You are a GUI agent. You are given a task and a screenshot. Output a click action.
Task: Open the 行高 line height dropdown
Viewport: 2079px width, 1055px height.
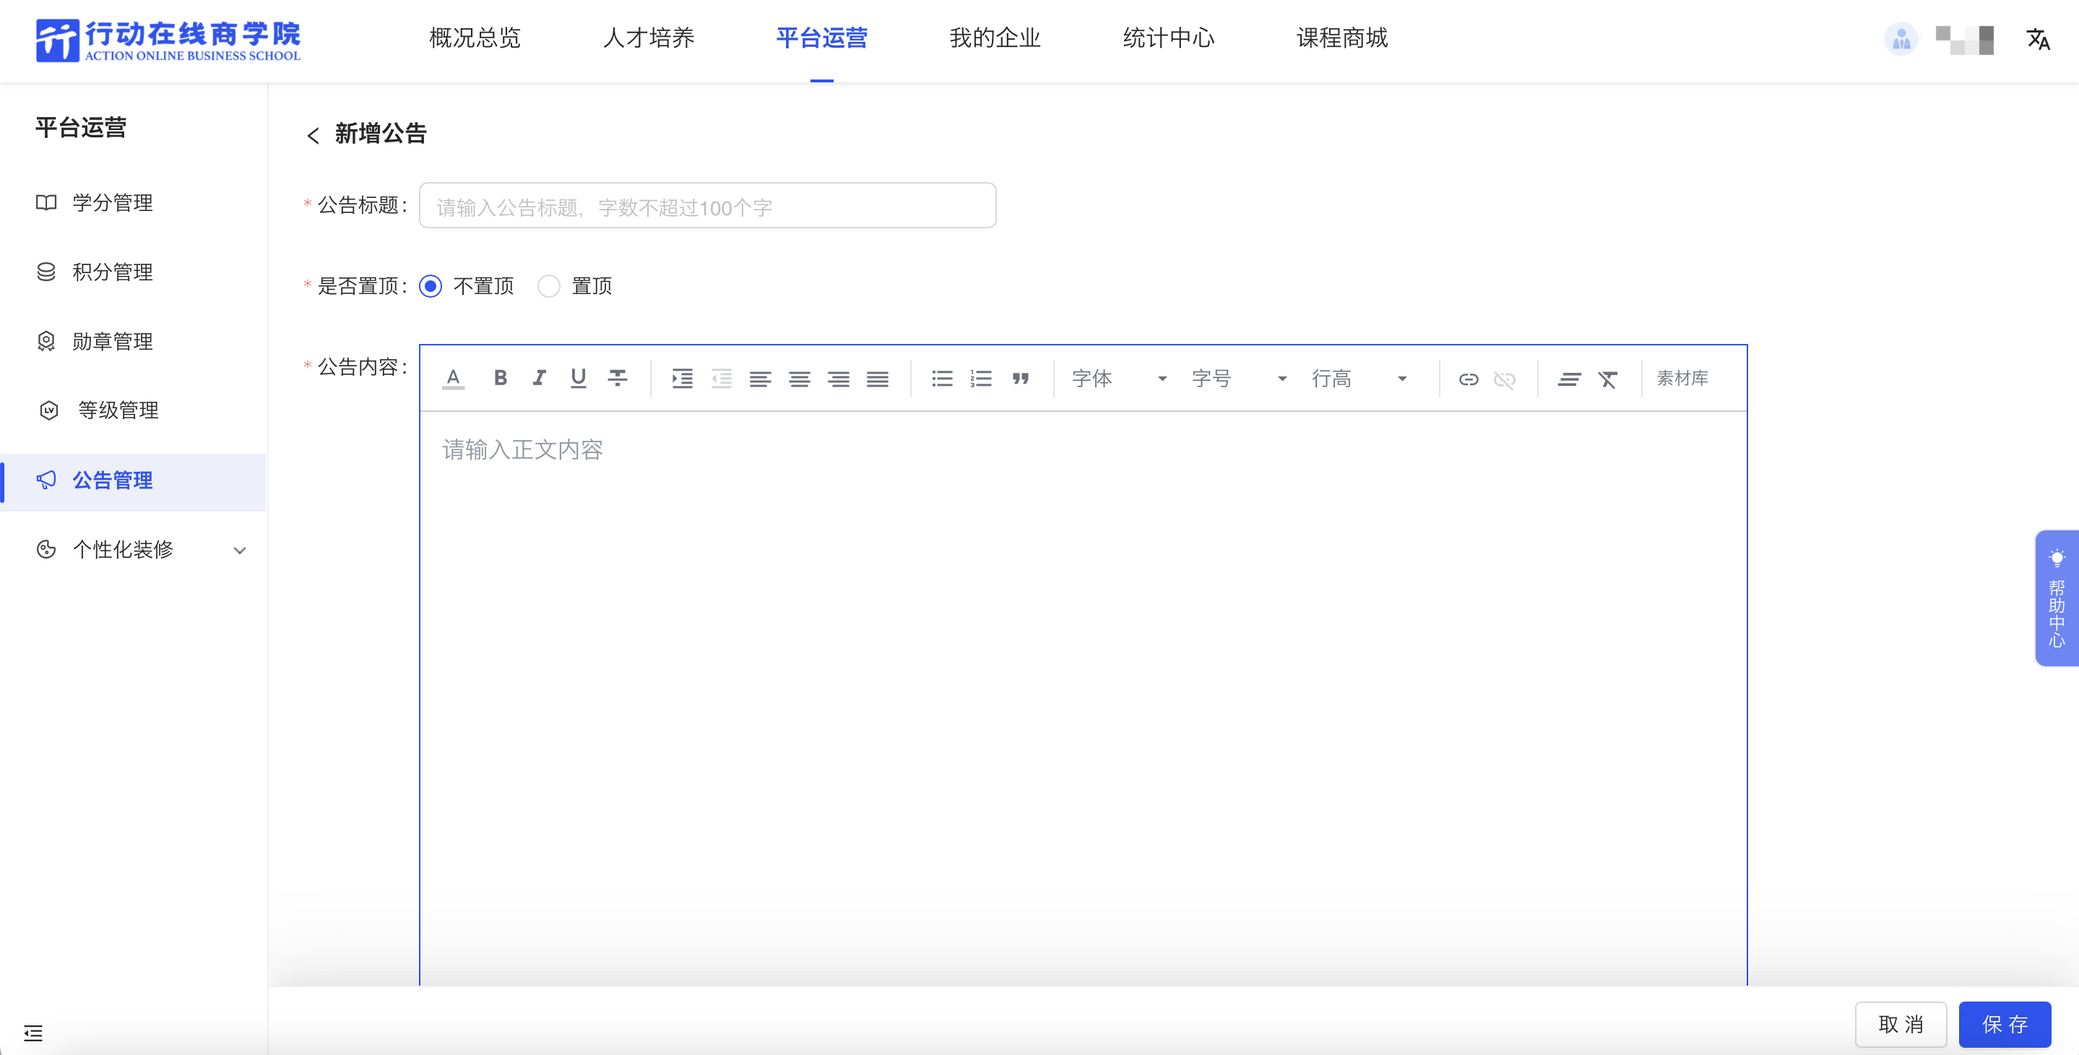(x=1359, y=379)
